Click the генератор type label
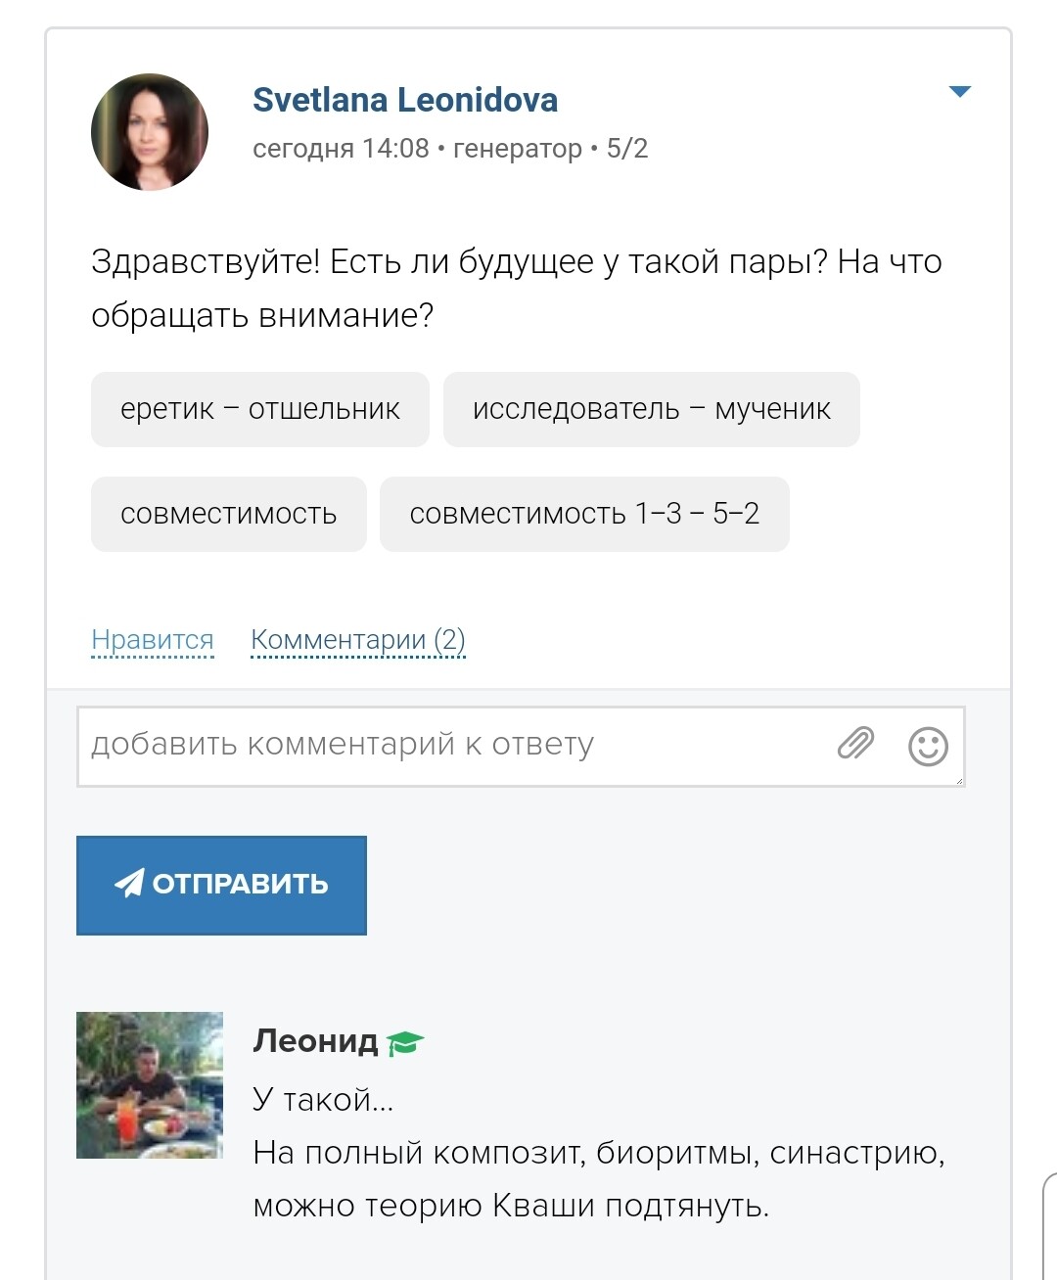Viewport: 1057px width, 1280px height. click(518, 149)
